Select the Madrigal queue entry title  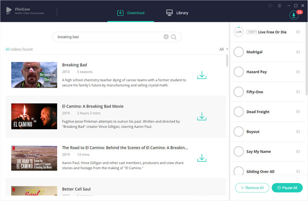254,52
